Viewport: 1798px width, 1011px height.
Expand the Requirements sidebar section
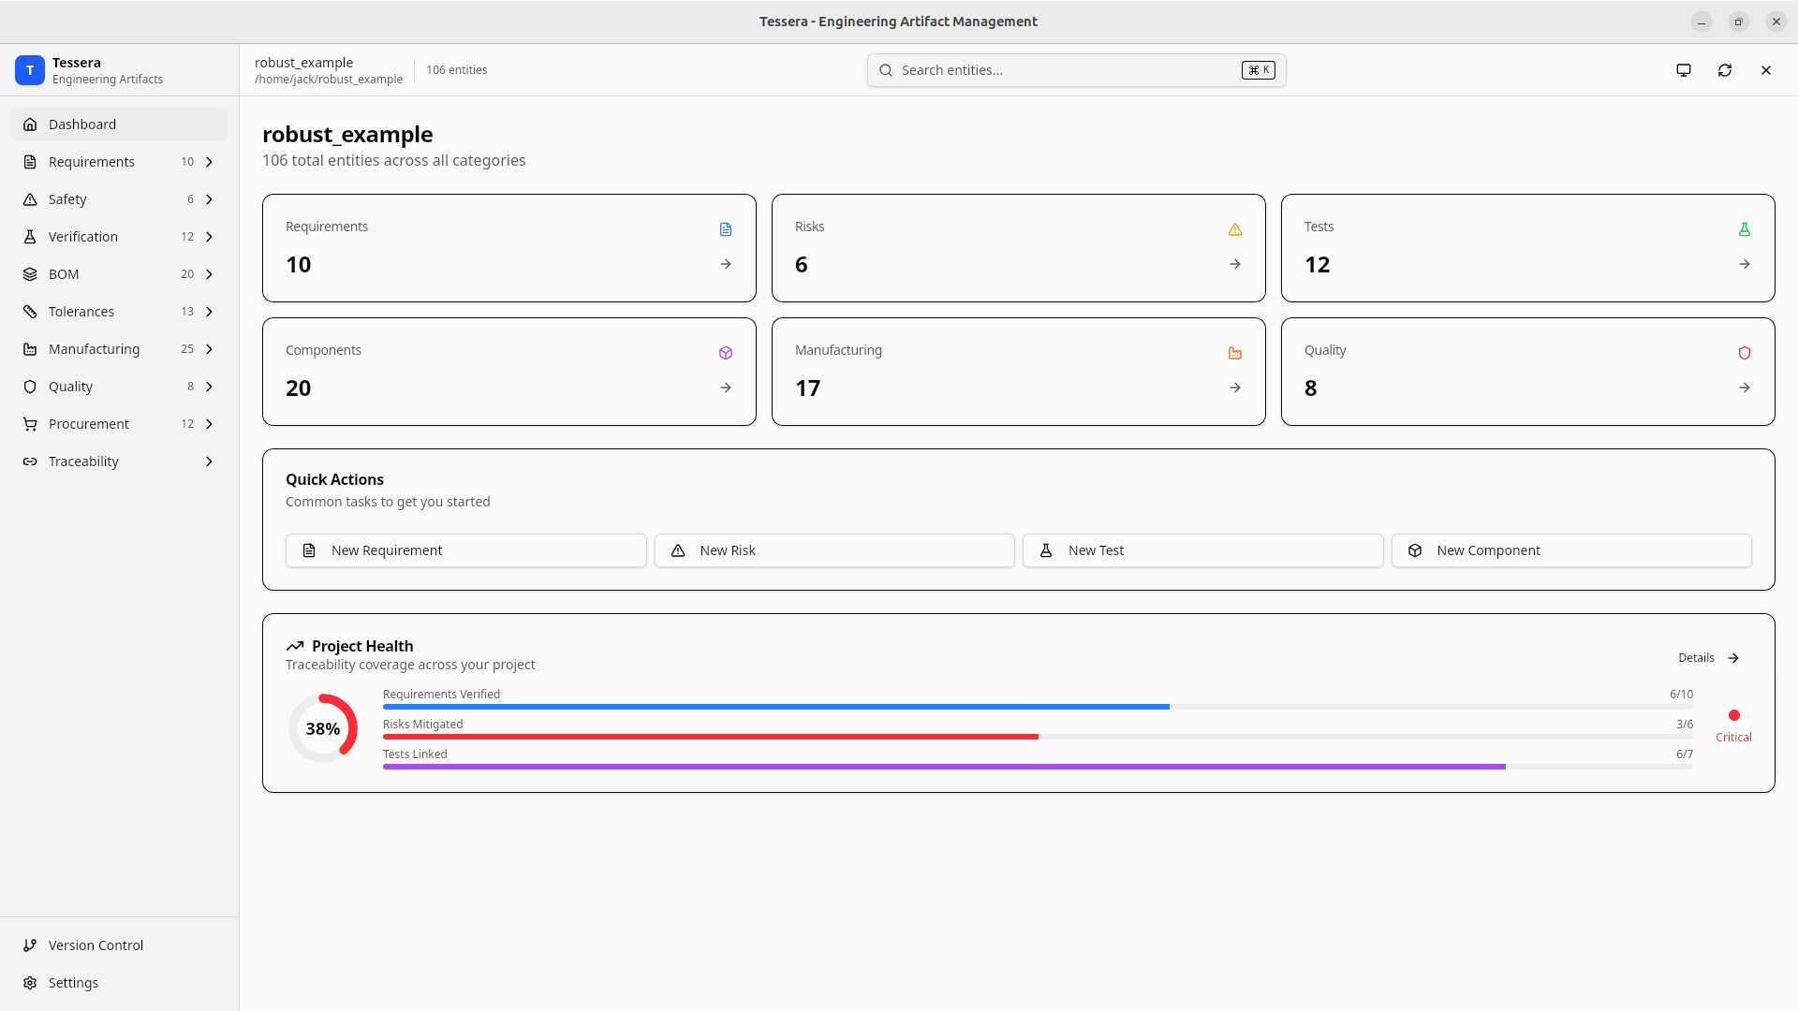(x=209, y=161)
